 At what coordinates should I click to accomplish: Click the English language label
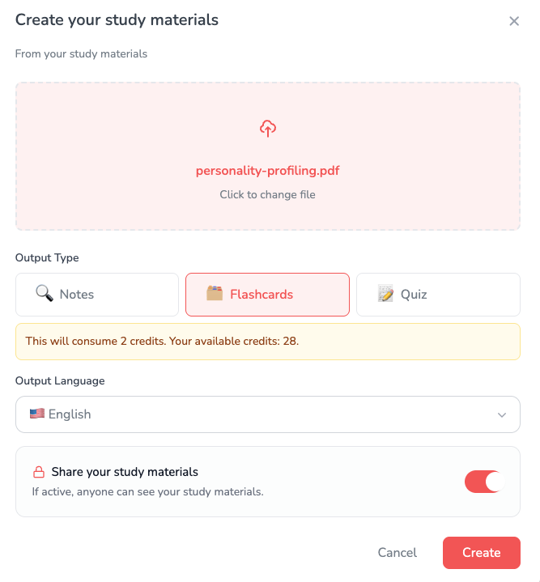(70, 414)
